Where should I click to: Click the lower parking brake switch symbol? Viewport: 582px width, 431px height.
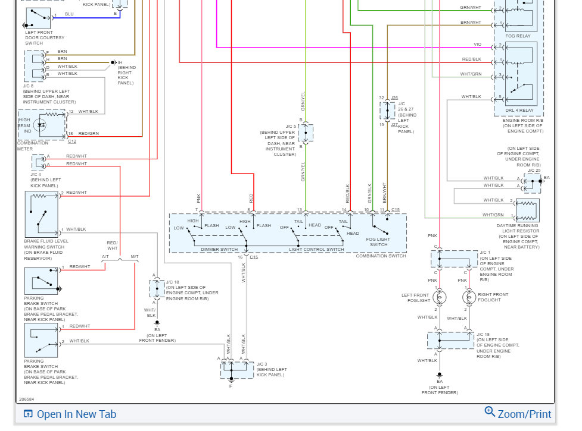click(x=41, y=340)
